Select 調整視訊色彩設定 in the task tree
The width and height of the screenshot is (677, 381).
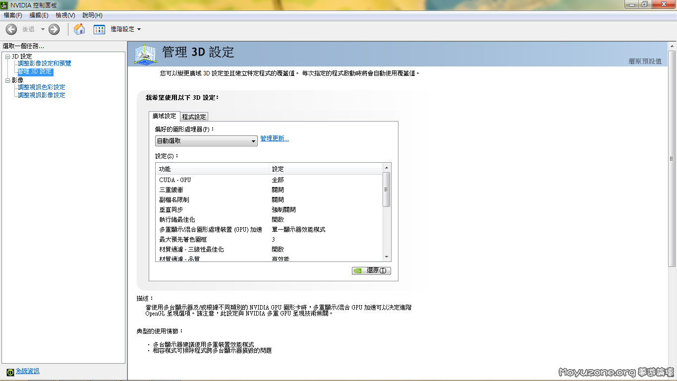[x=42, y=87]
